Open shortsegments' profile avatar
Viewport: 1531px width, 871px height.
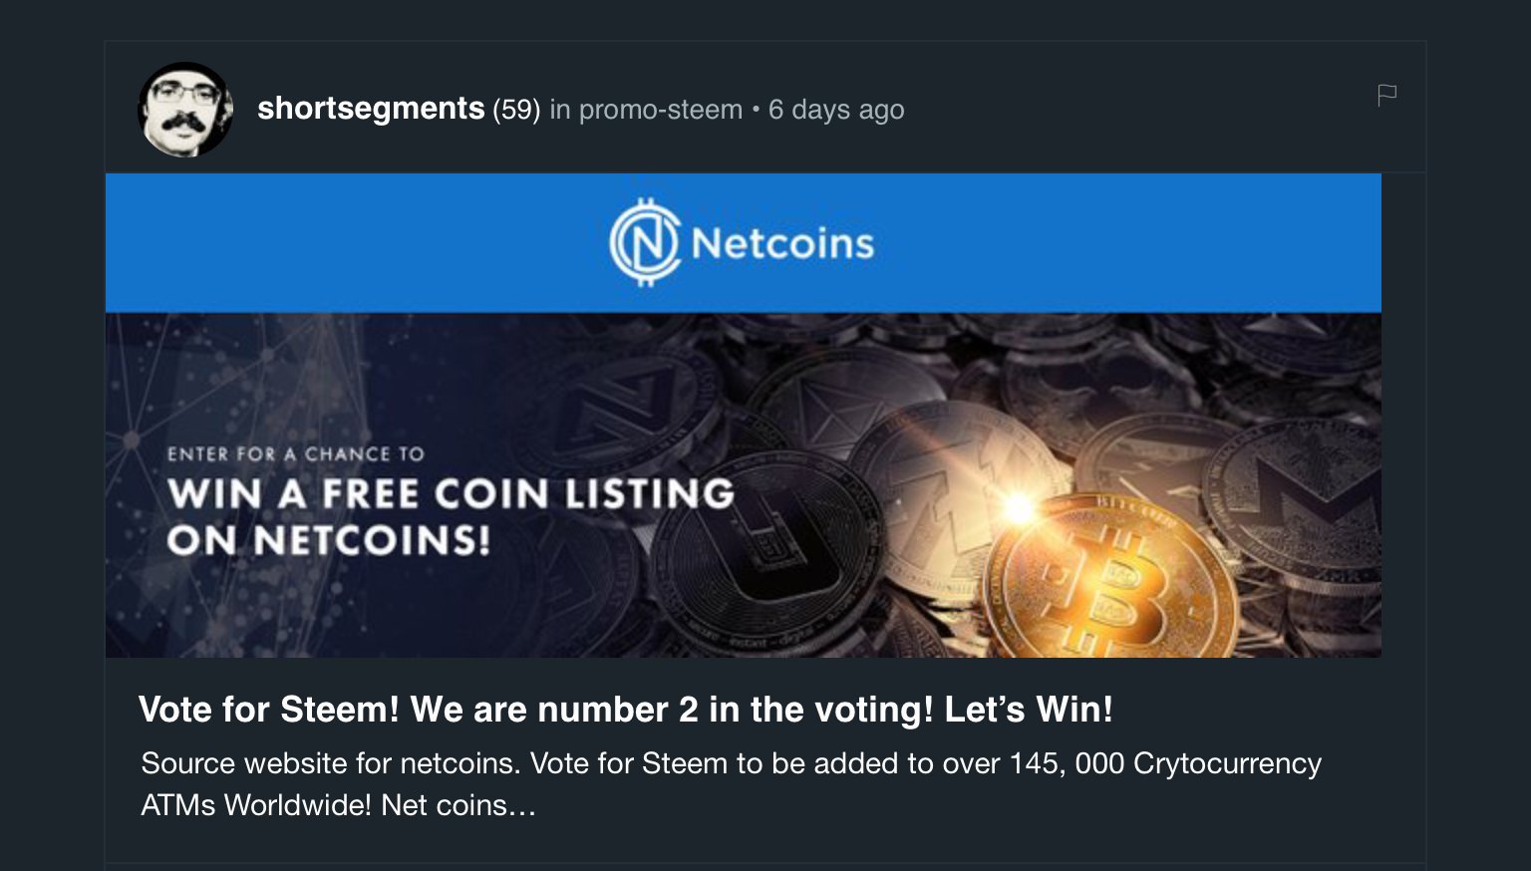[x=185, y=110]
